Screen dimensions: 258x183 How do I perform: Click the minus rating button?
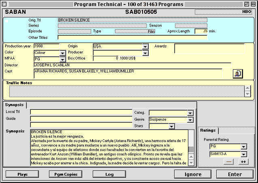[x=228, y=162]
